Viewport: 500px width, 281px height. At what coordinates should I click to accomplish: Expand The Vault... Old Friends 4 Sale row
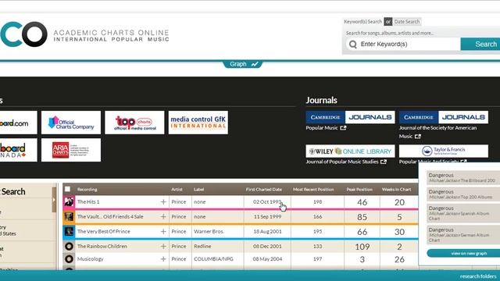pos(163,217)
